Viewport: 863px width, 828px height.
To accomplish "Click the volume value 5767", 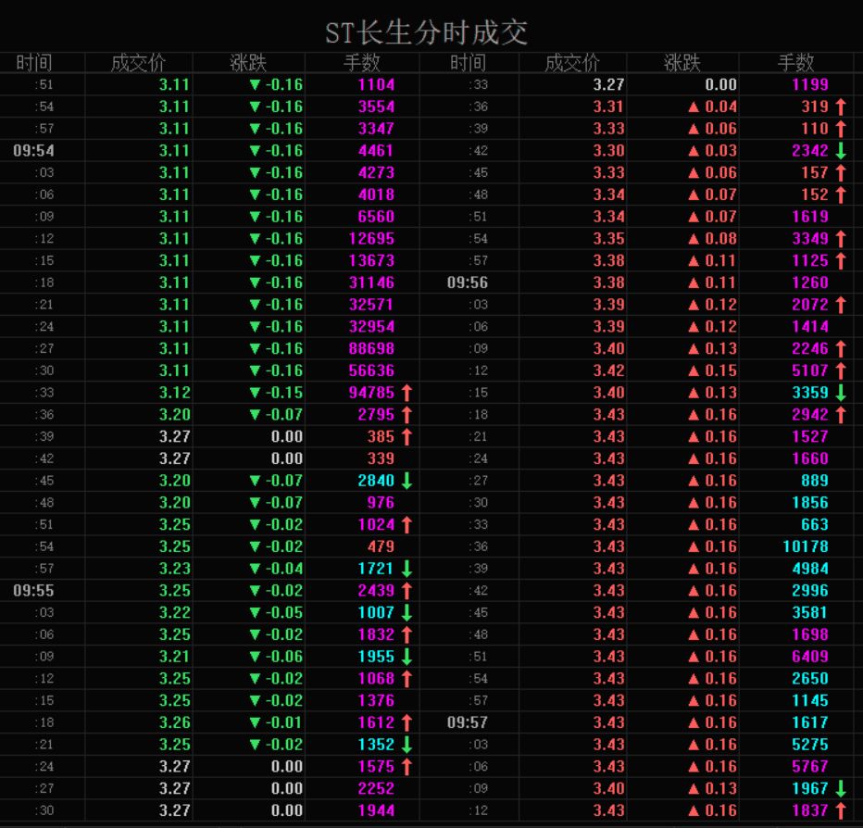I will (809, 766).
